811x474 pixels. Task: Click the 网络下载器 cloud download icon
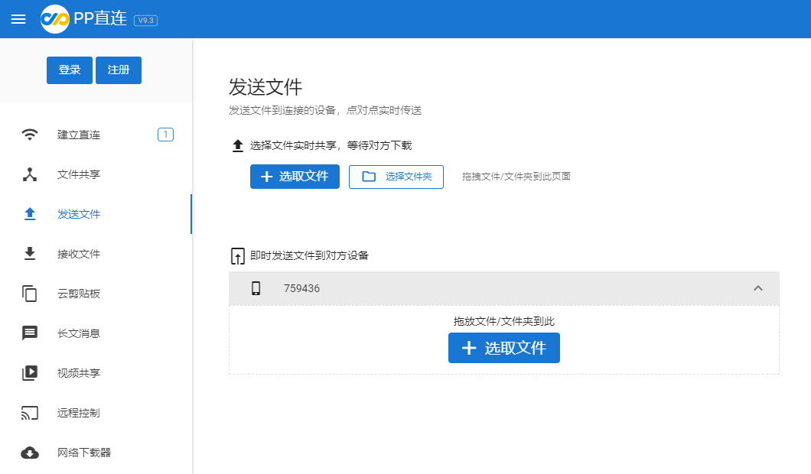pyautogui.click(x=29, y=453)
